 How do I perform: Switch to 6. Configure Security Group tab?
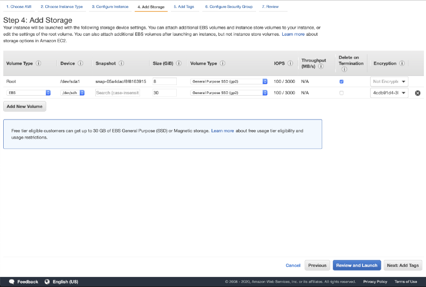[x=228, y=7]
